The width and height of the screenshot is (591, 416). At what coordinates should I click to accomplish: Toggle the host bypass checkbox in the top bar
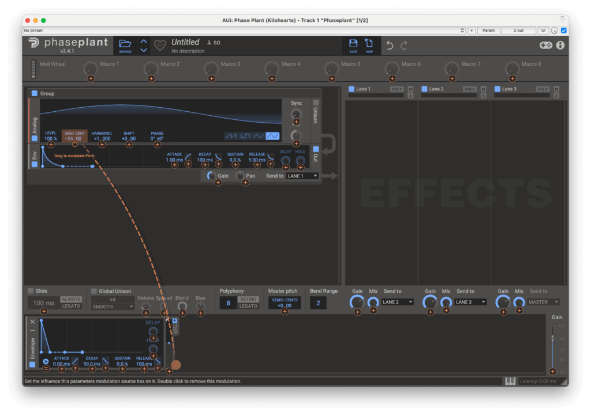point(564,31)
